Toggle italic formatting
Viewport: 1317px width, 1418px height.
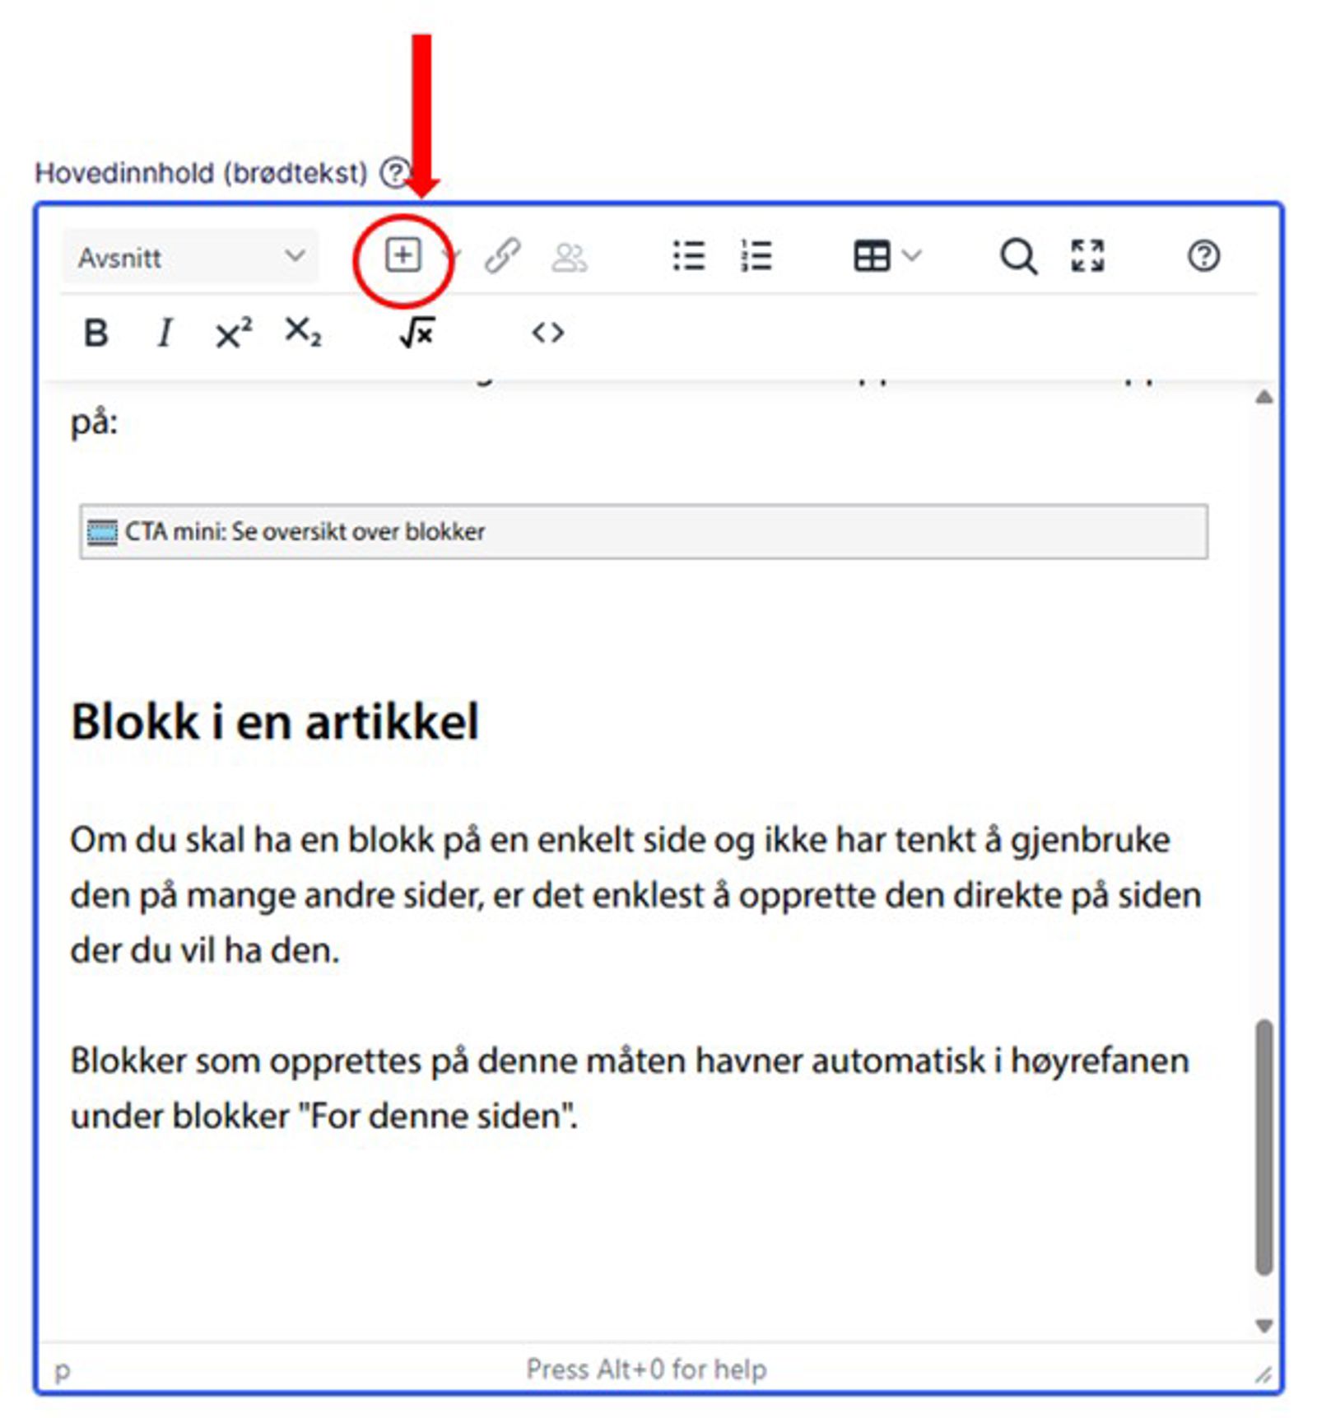tap(165, 334)
